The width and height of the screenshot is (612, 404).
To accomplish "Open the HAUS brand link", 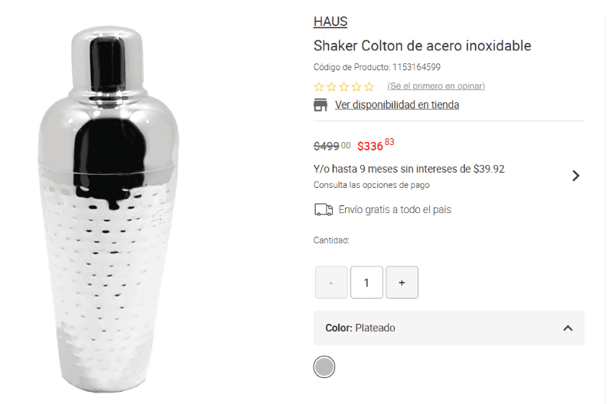I will 330,21.
